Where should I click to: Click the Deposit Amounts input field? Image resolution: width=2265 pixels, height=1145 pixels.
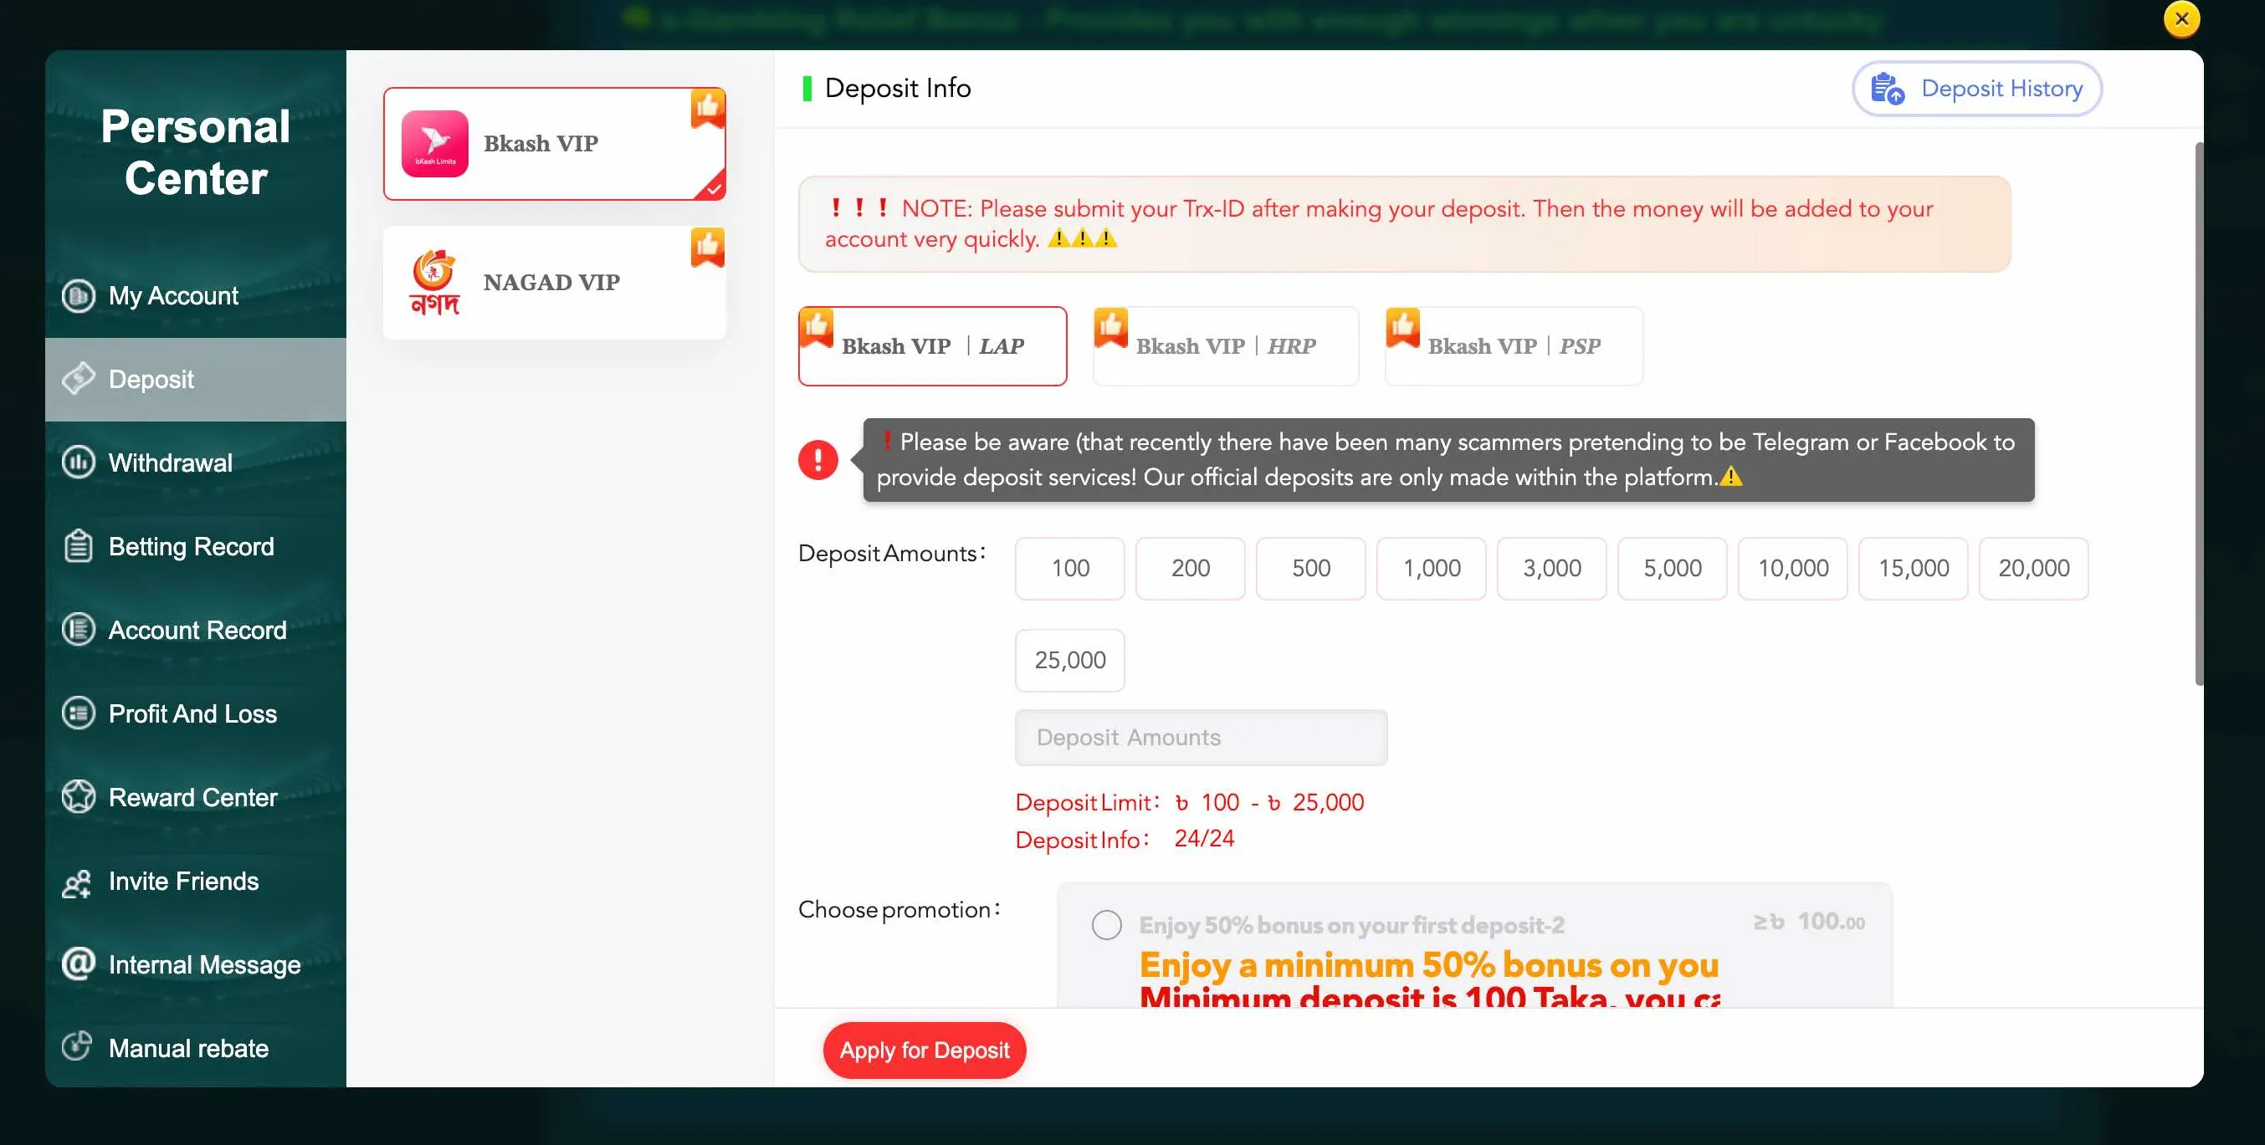click(x=1201, y=737)
